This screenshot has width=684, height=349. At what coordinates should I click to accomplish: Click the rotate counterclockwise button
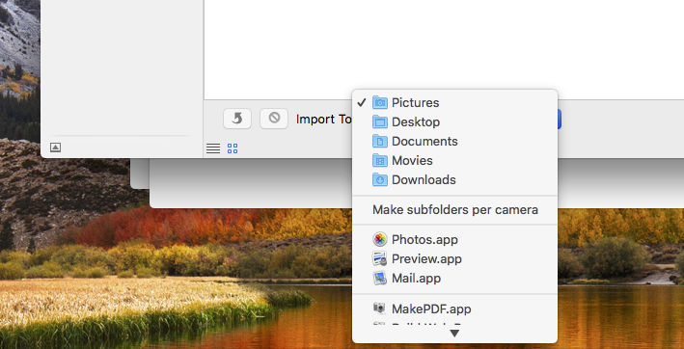pos(237,119)
